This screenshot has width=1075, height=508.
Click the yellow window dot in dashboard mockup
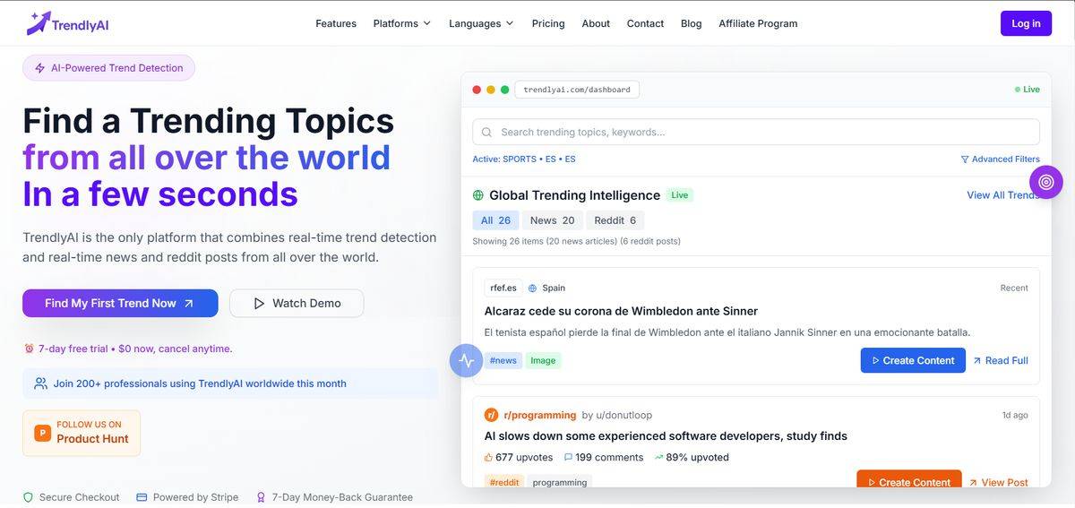[490, 90]
